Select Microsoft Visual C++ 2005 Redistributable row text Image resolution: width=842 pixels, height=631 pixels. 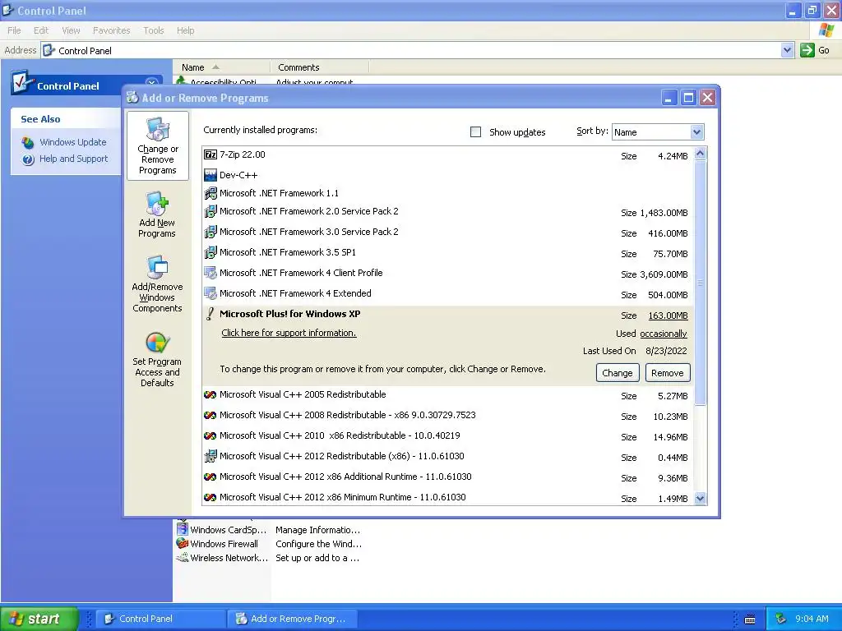(x=303, y=394)
